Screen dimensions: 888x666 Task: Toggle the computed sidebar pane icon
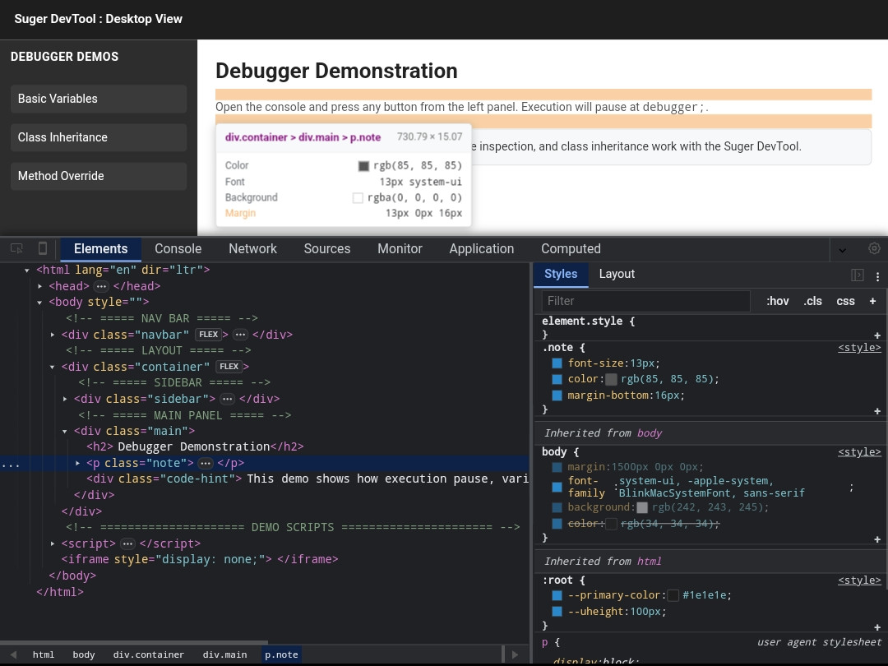858,275
